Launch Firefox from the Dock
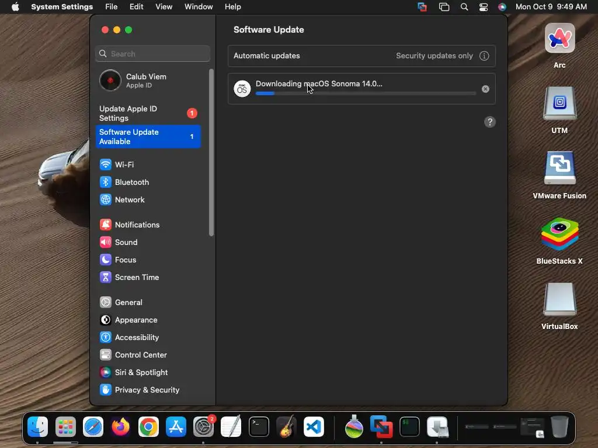This screenshot has height=448, width=598. coord(120,427)
